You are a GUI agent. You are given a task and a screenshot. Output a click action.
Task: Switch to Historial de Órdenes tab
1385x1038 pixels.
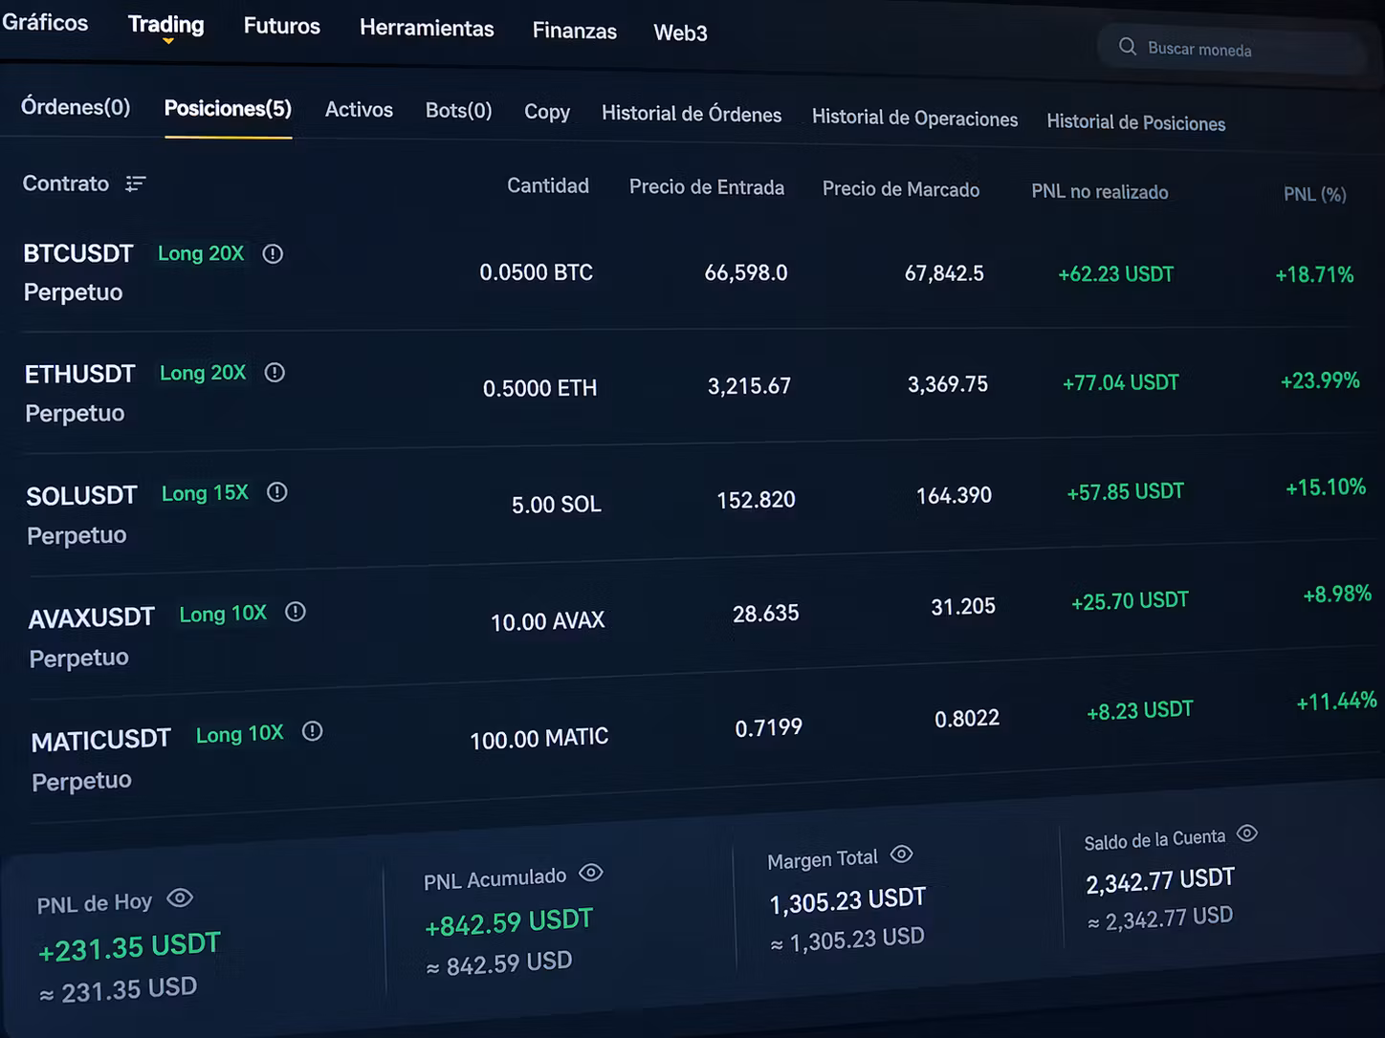point(691,115)
